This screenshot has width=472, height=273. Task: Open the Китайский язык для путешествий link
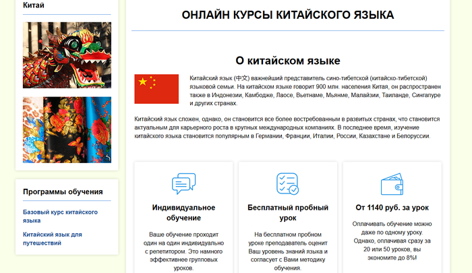pos(53,239)
